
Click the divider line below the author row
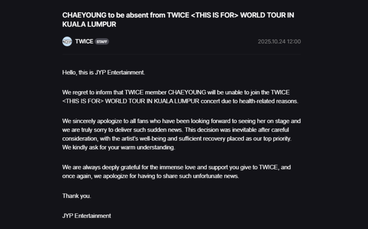click(181, 54)
